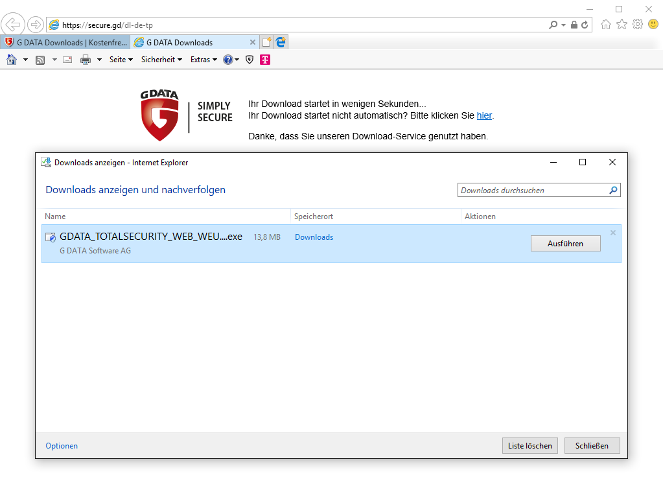Select the GDATA_TOTALSECURITY_WEB_WEU exe entry
This screenshot has width=663, height=490.
(331, 244)
